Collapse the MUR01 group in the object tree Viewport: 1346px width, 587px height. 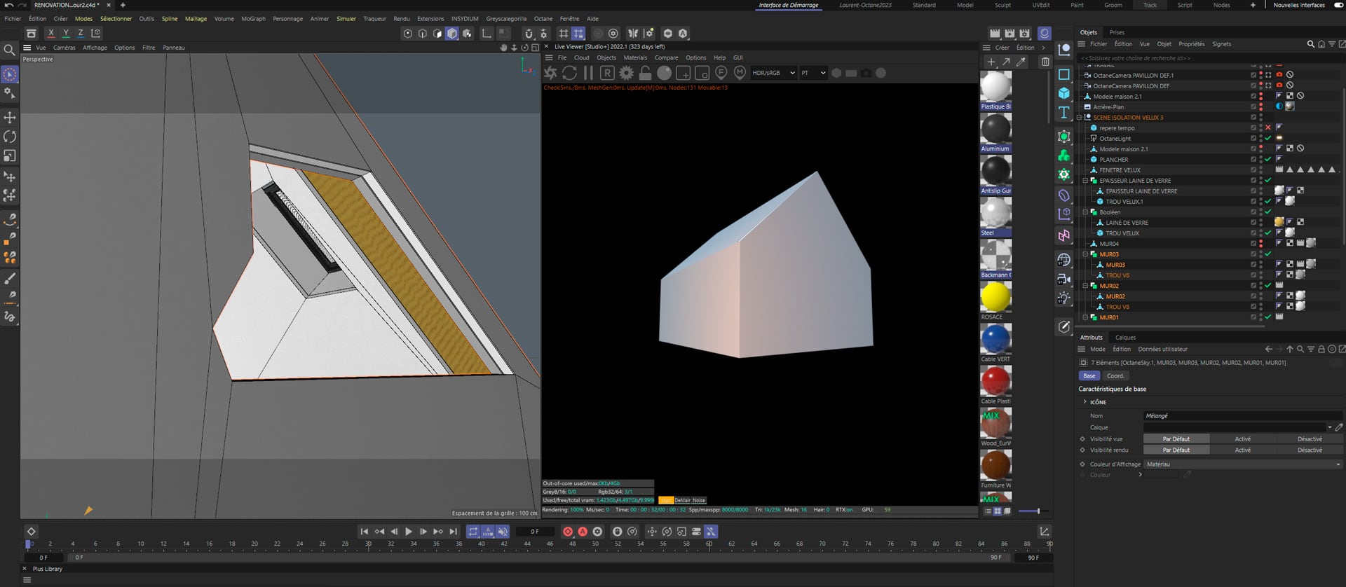coord(1086,317)
